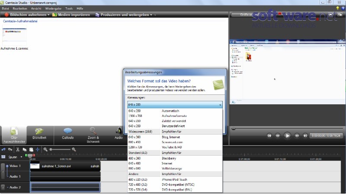Viewport: 346px width, 194px height.
Task: Jump to next clip in preview
Action: click(305, 135)
